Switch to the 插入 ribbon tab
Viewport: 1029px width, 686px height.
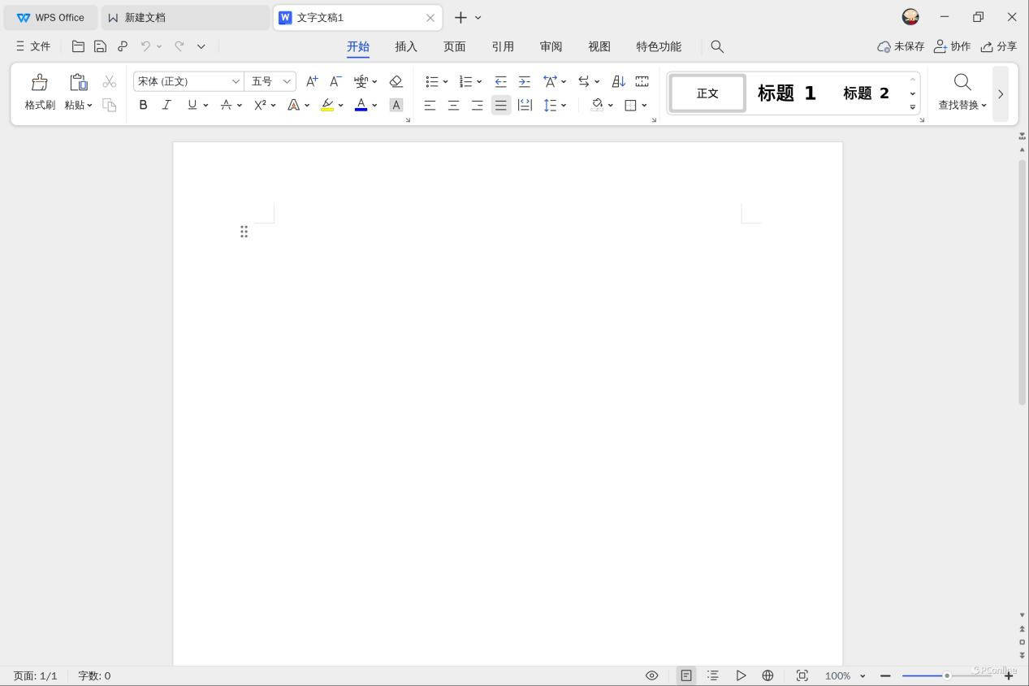pyautogui.click(x=406, y=46)
